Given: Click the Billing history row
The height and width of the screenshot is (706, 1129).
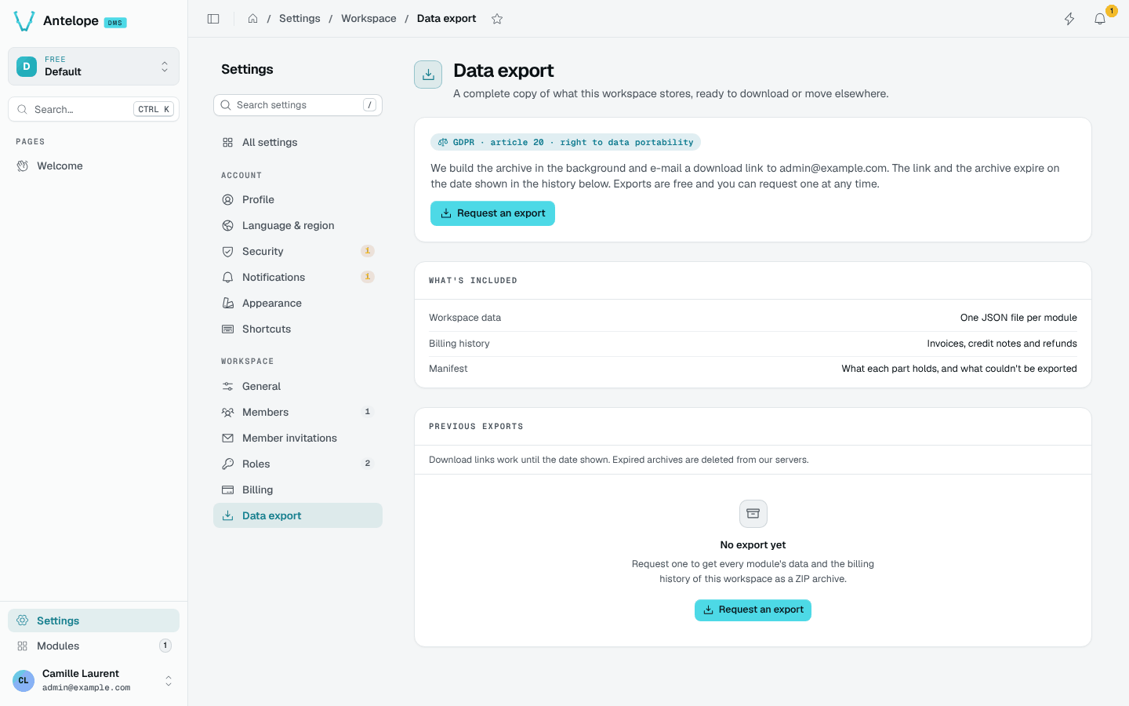Looking at the screenshot, I should (753, 344).
